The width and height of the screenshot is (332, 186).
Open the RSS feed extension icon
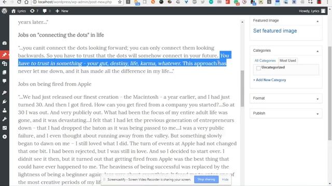(136, 2)
